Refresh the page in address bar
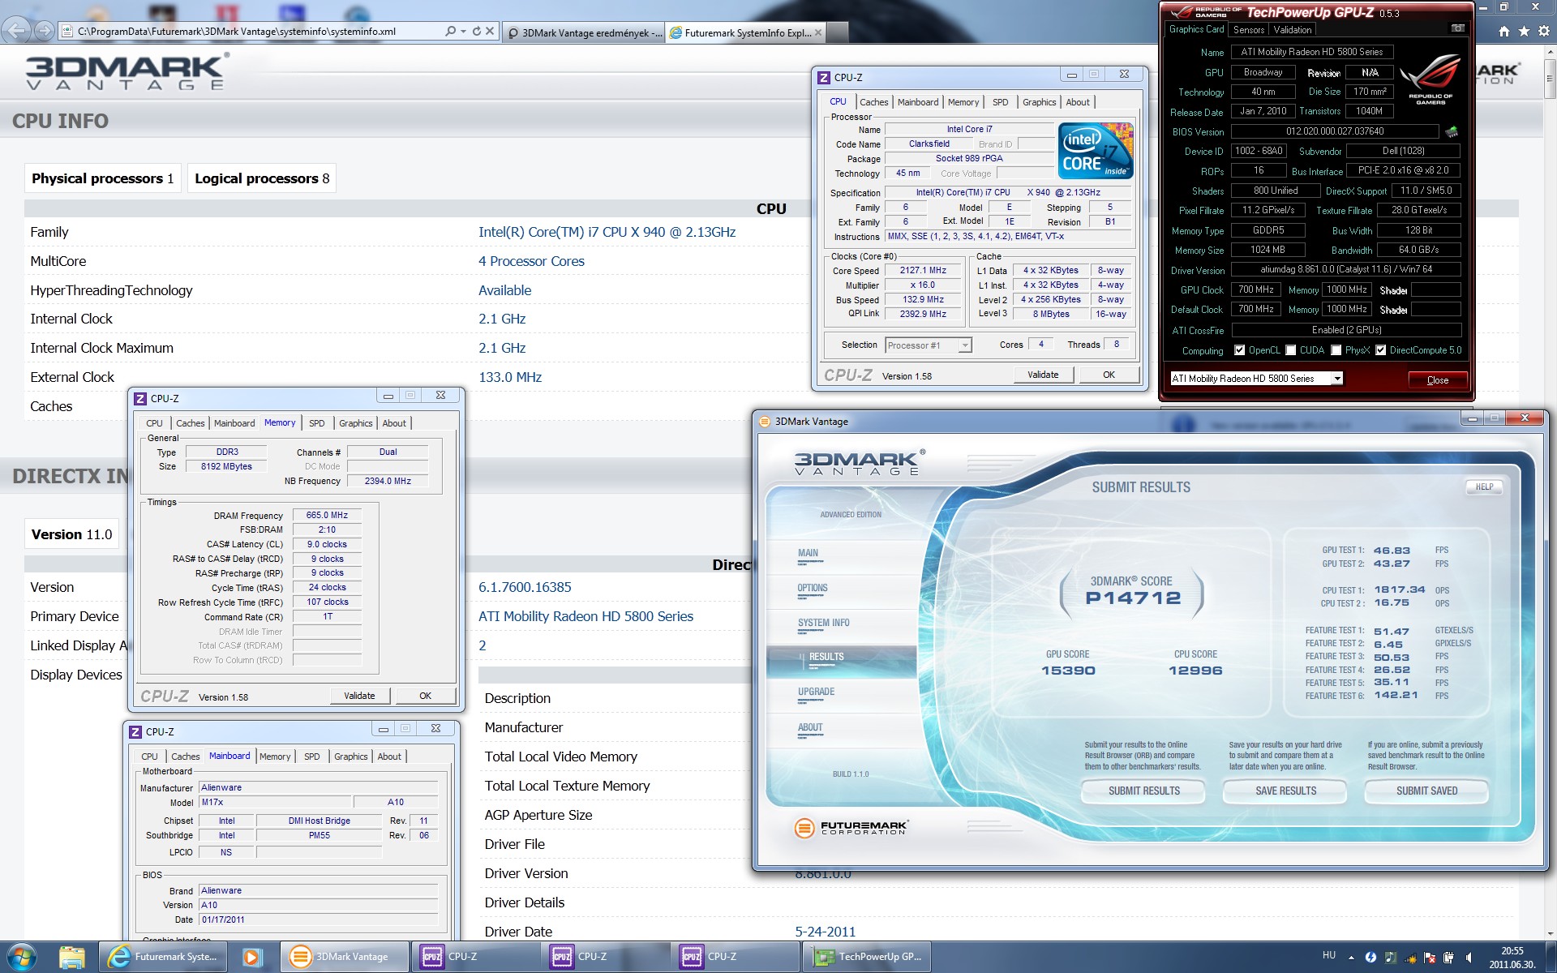 (476, 32)
